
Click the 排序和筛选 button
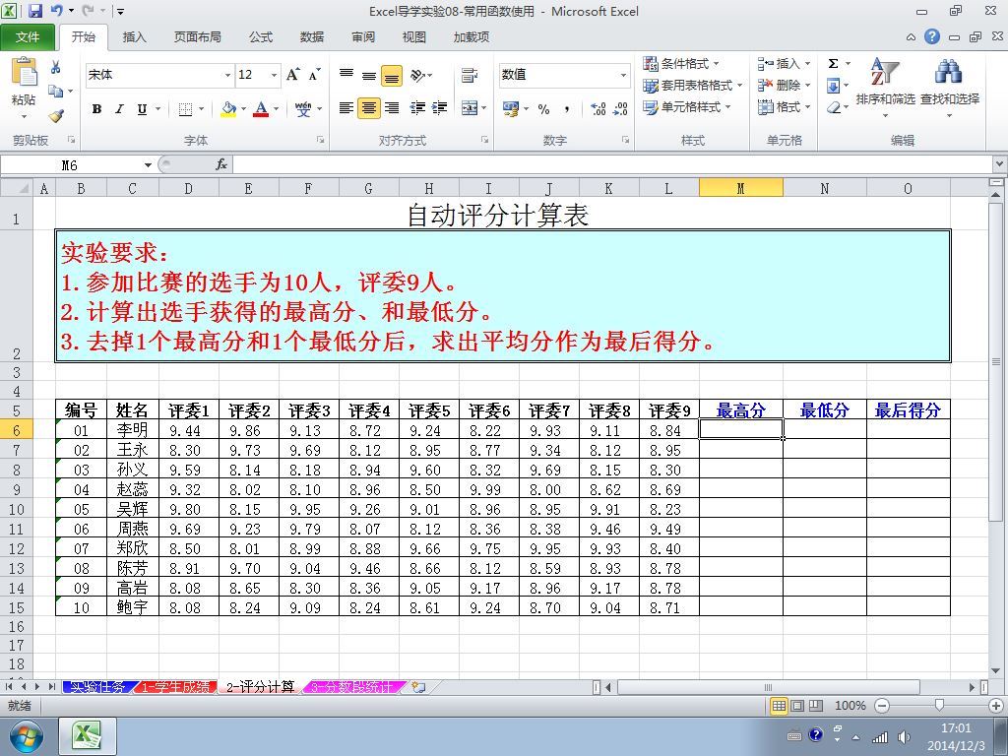[885, 88]
